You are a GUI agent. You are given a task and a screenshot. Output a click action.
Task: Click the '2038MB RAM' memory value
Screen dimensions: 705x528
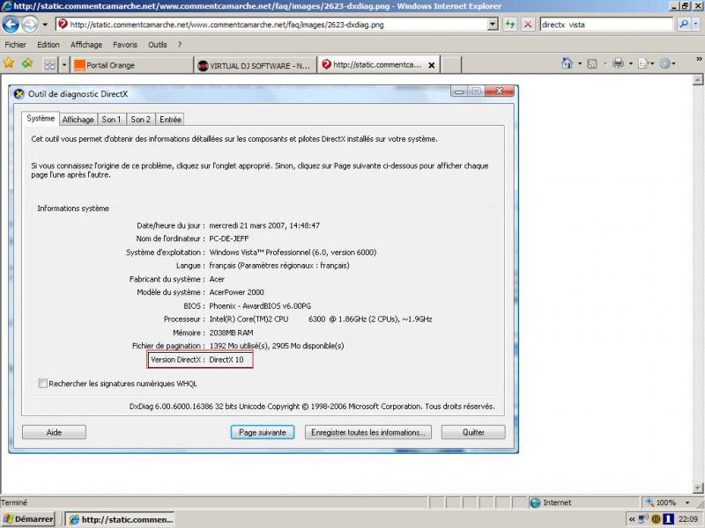[x=231, y=333]
